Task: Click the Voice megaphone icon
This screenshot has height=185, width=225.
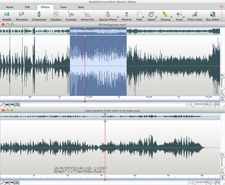Action: (179, 14)
